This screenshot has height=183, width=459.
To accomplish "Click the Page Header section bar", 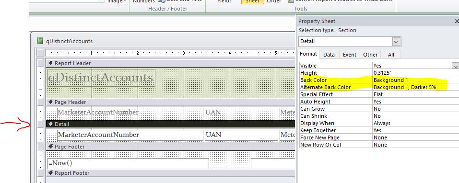I will tap(170, 102).
